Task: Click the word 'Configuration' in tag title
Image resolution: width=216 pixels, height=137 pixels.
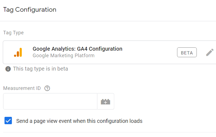Action: (105, 49)
